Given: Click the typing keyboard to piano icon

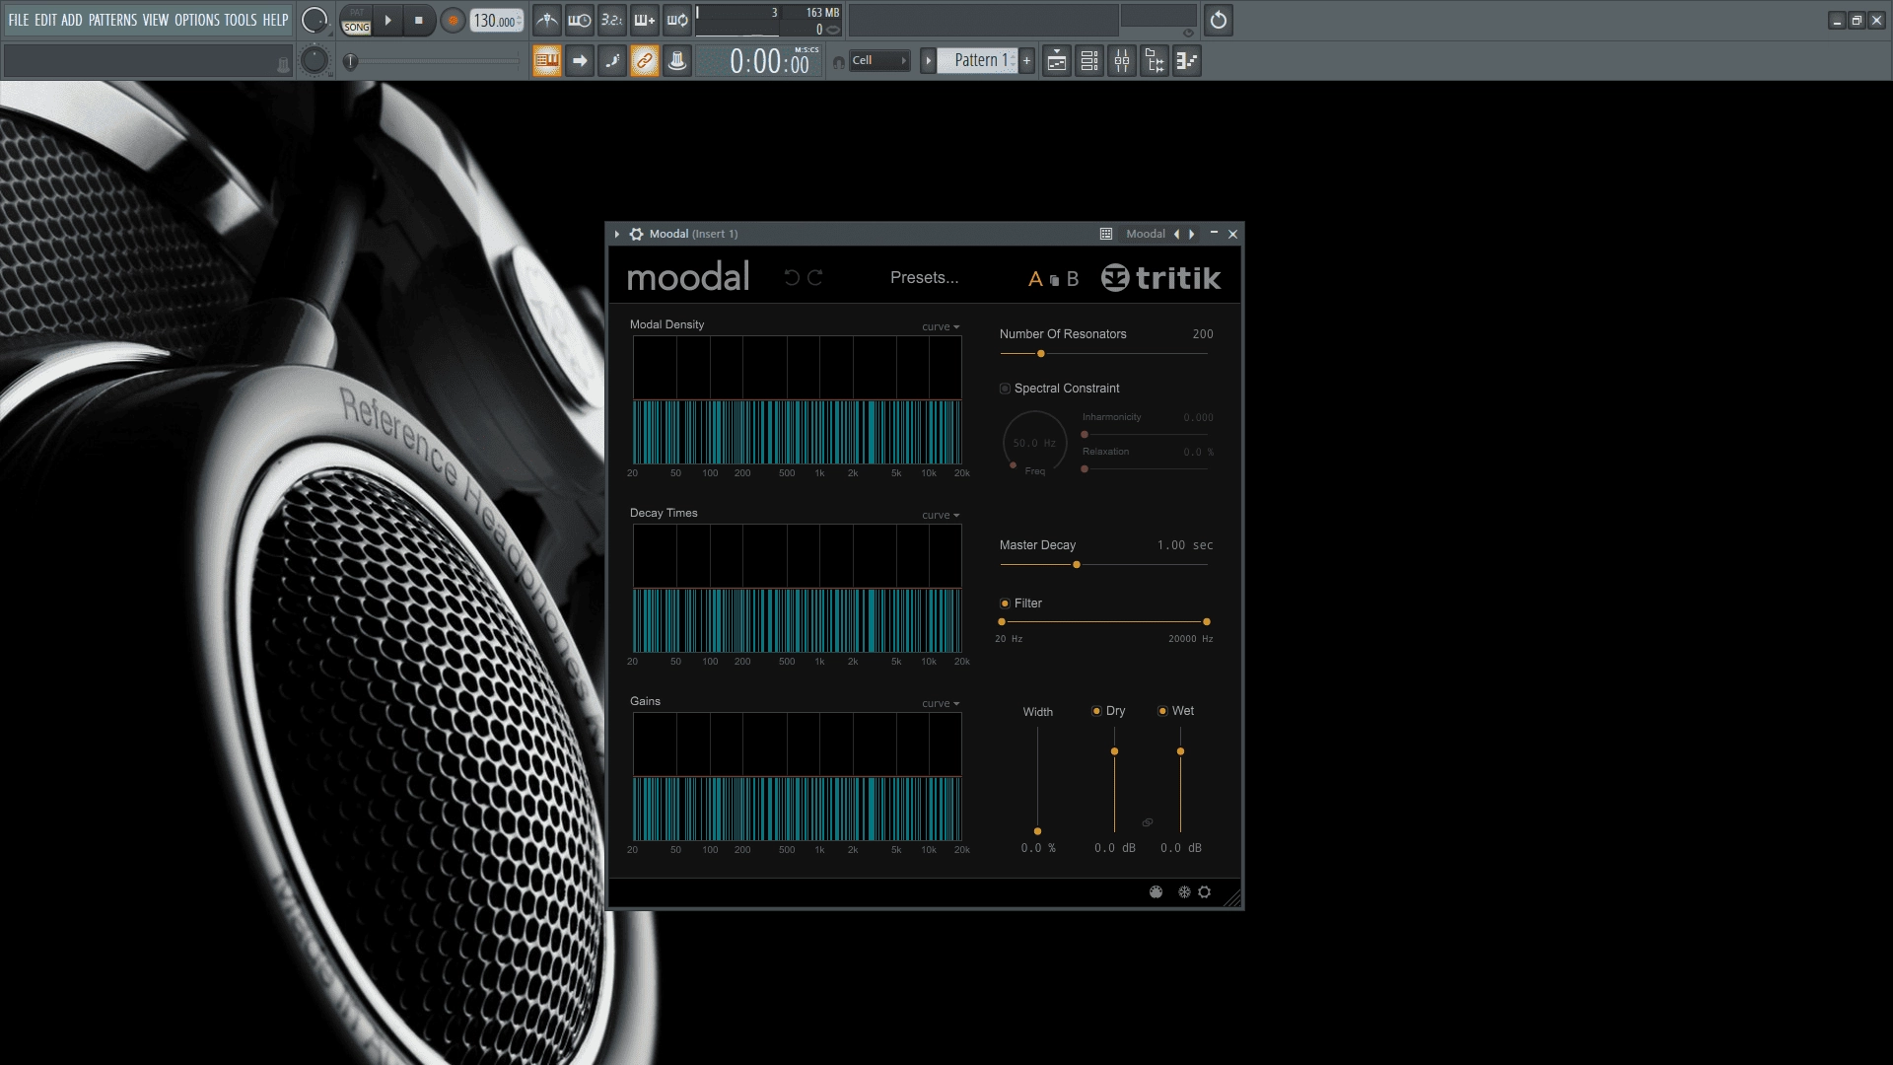Looking at the screenshot, I should (547, 61).
